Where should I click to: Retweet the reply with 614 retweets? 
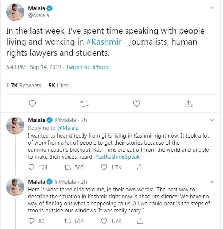tap(68, 221)
